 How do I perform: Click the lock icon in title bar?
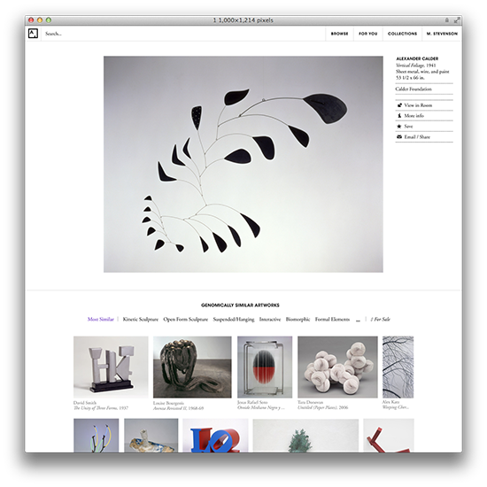click(446, 19)
